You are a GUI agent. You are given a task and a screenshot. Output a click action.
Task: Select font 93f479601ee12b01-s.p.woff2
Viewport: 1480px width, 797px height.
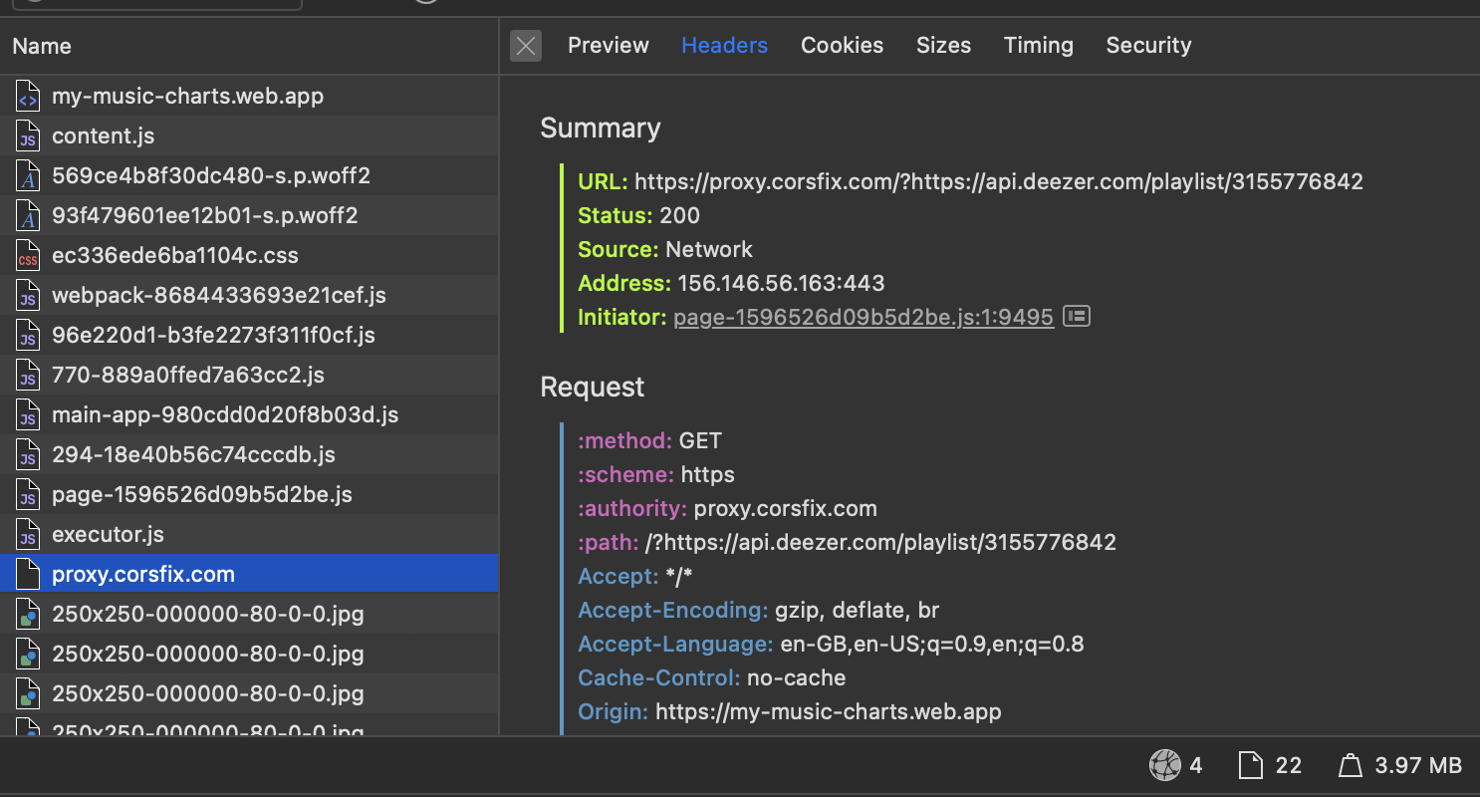[249, 216]
